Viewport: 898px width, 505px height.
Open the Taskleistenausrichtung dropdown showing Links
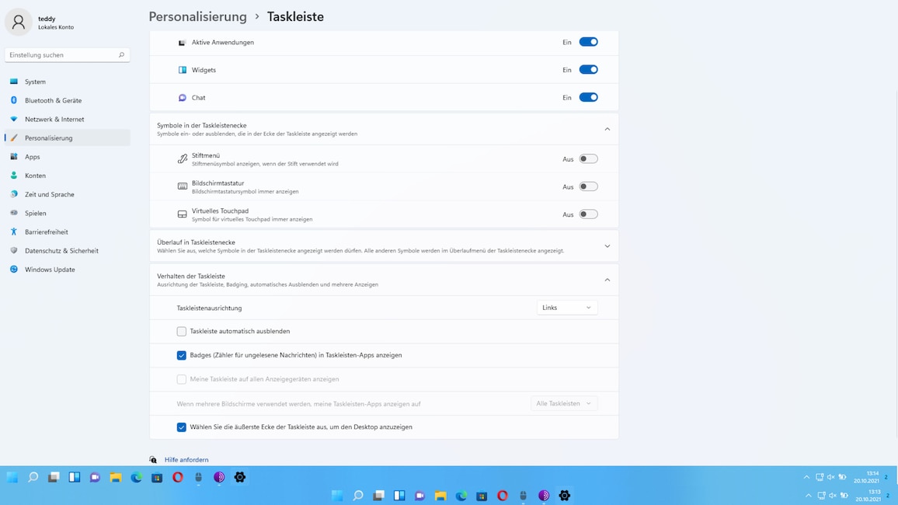point(566,307)
